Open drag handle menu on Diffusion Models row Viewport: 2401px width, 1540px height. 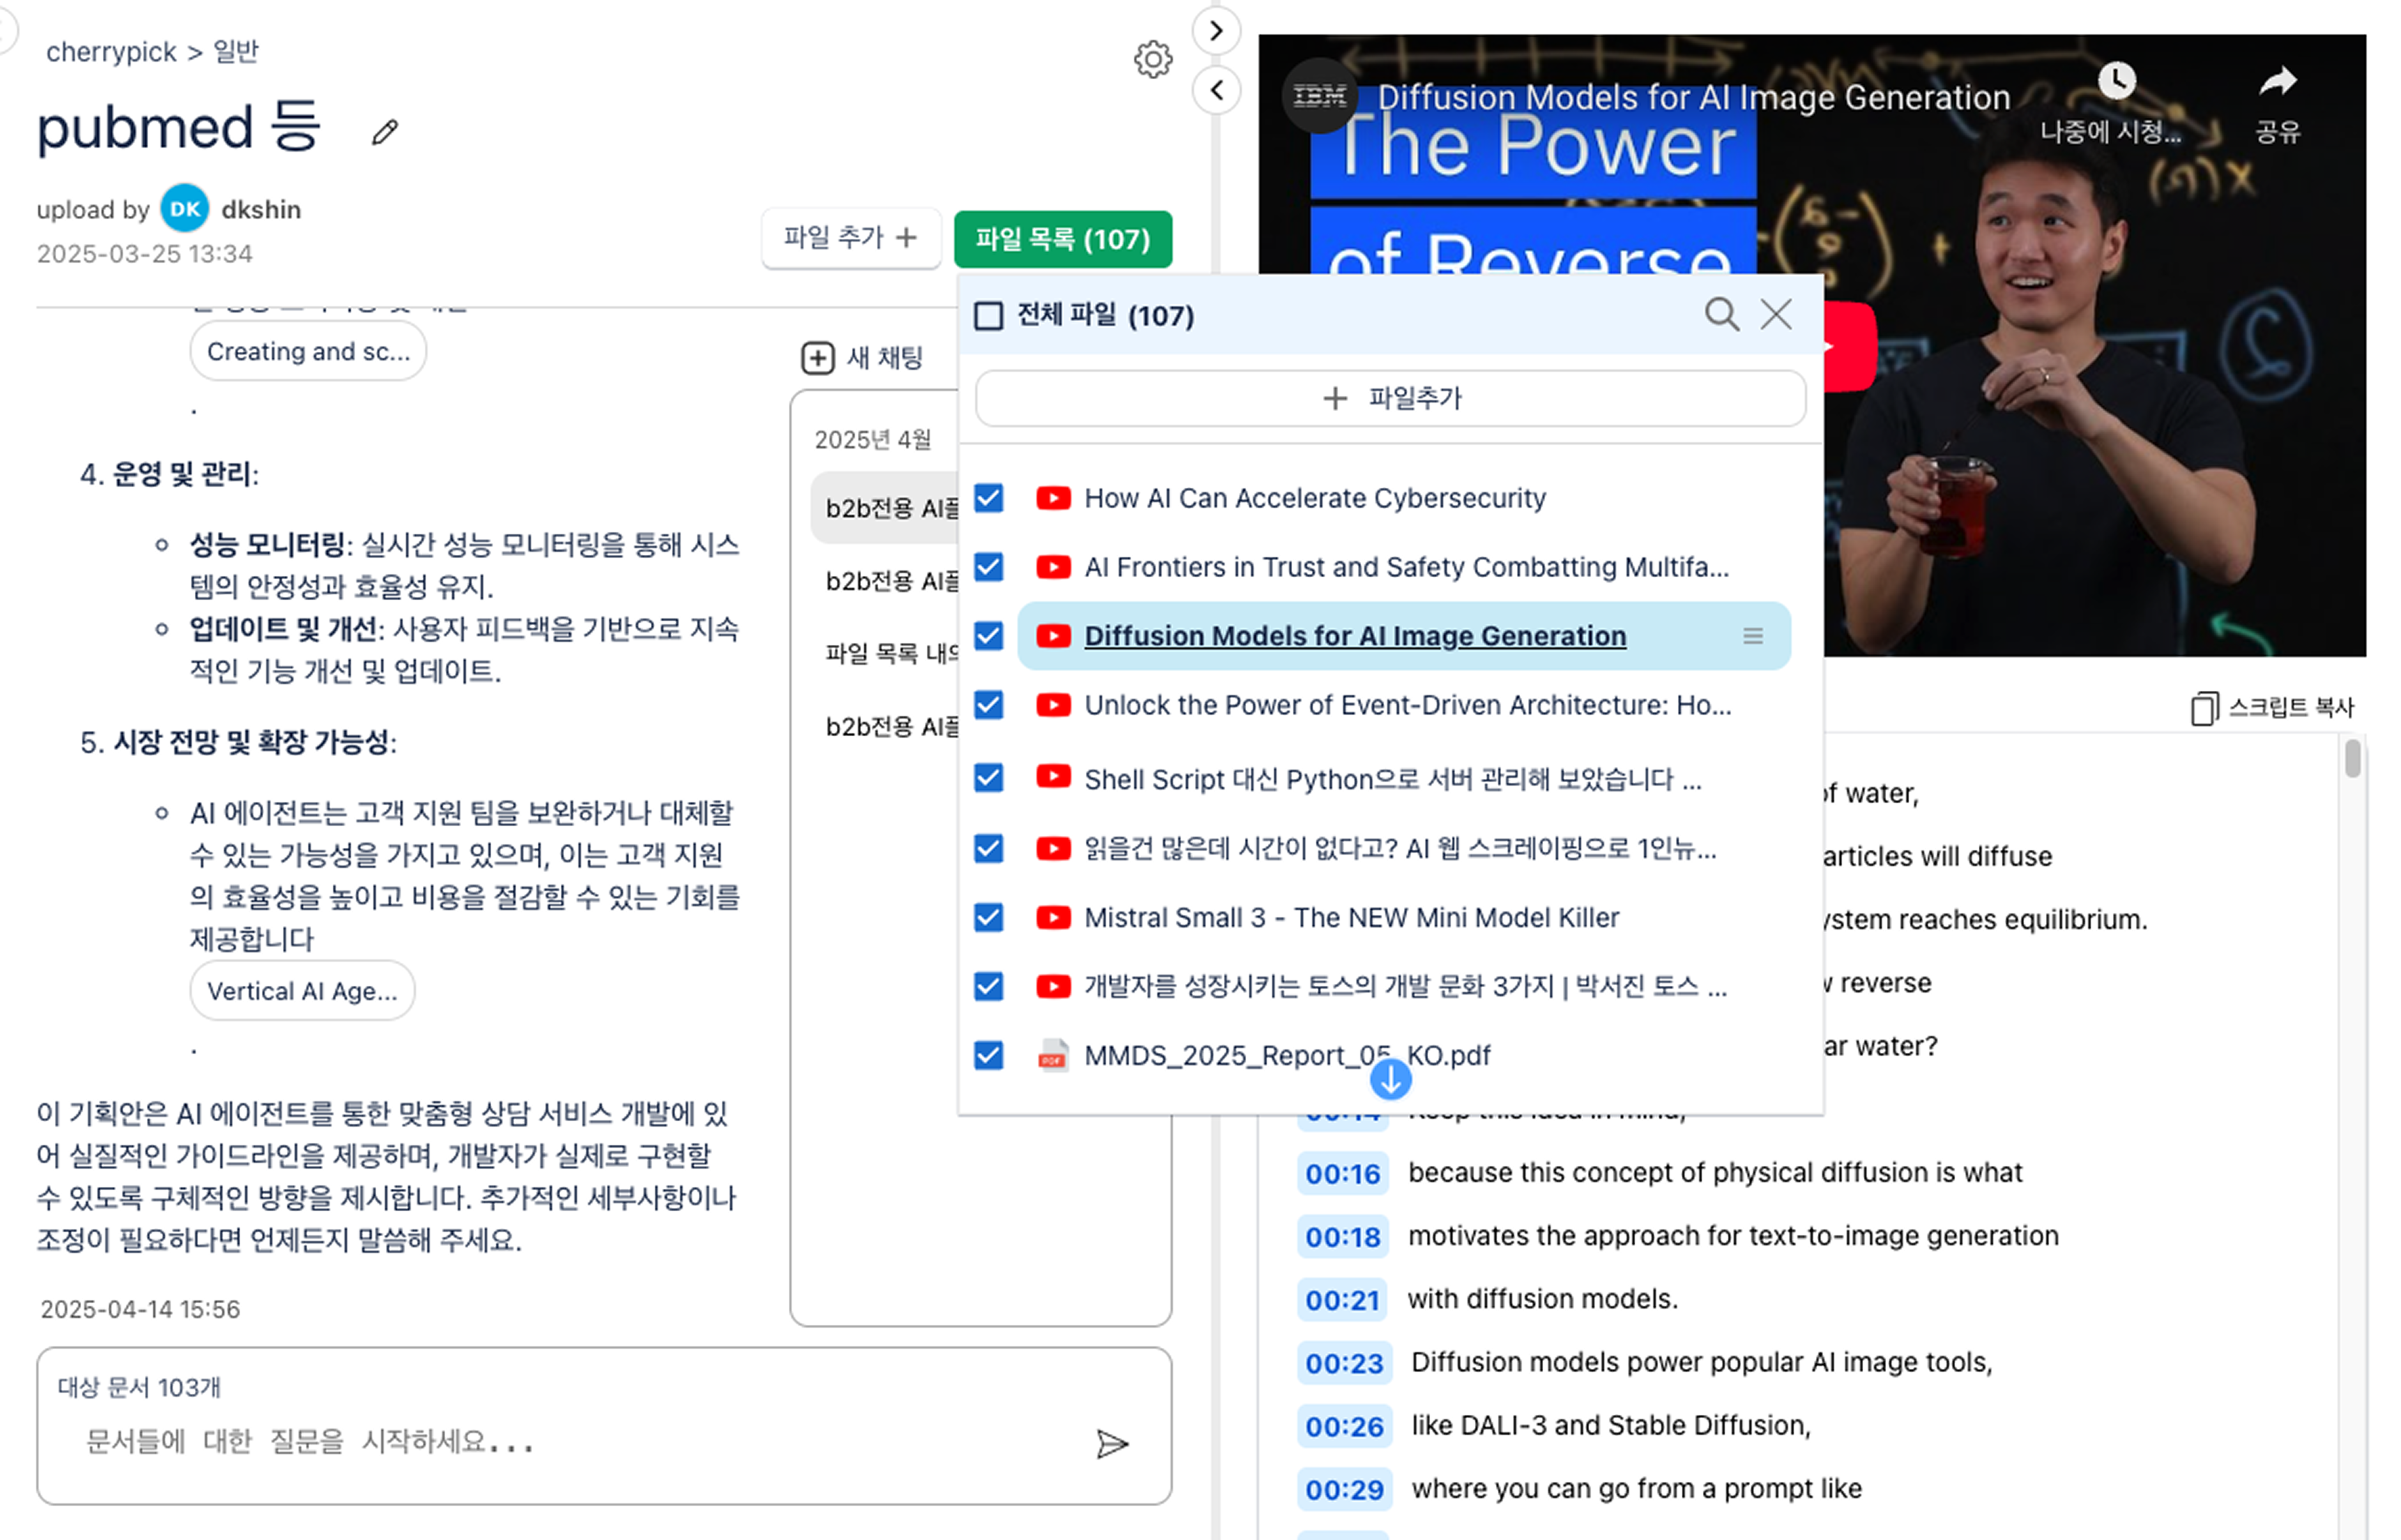1753,636
